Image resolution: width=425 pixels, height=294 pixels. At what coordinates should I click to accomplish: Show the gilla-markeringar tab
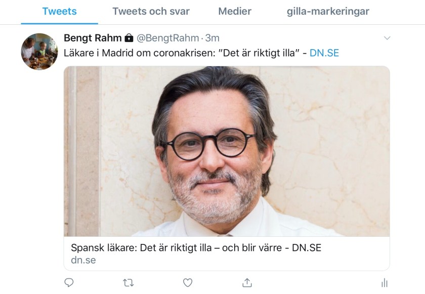point(328,11)
